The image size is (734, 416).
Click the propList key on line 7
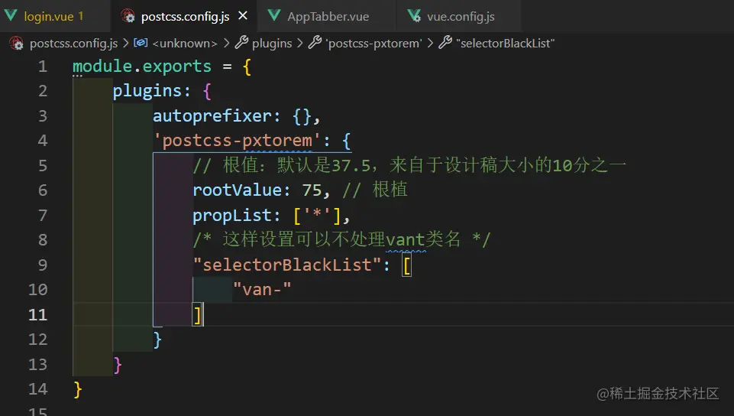(x=231, y=216)
